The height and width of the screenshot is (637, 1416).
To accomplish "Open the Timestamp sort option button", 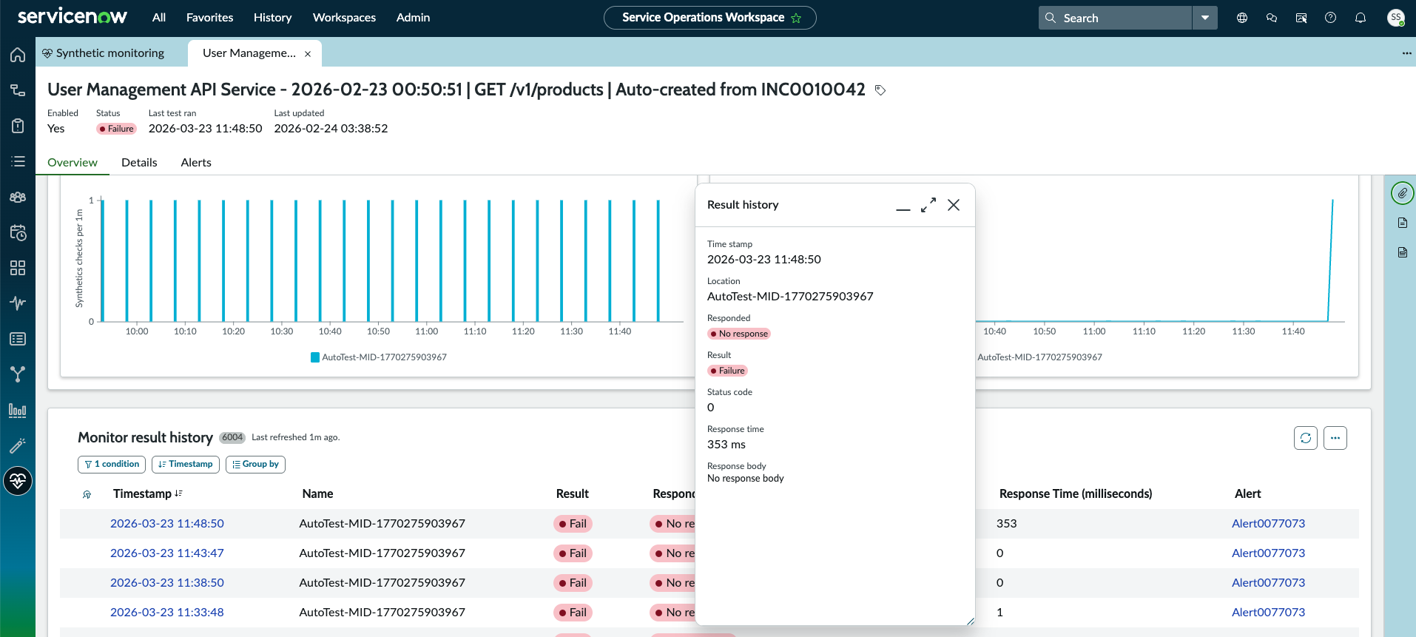I will [x=186, y=464].
